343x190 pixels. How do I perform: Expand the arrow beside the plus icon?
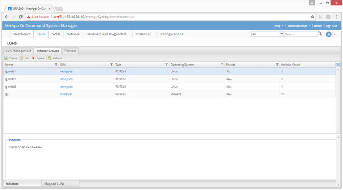335,34
